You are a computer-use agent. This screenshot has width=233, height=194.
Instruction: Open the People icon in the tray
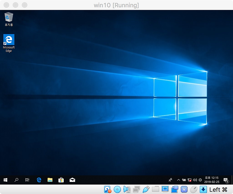coord(171,180)
